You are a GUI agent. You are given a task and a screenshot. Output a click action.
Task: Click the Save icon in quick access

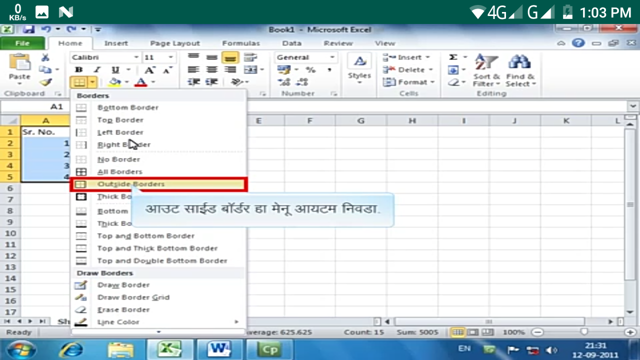[x=28, y=29]
